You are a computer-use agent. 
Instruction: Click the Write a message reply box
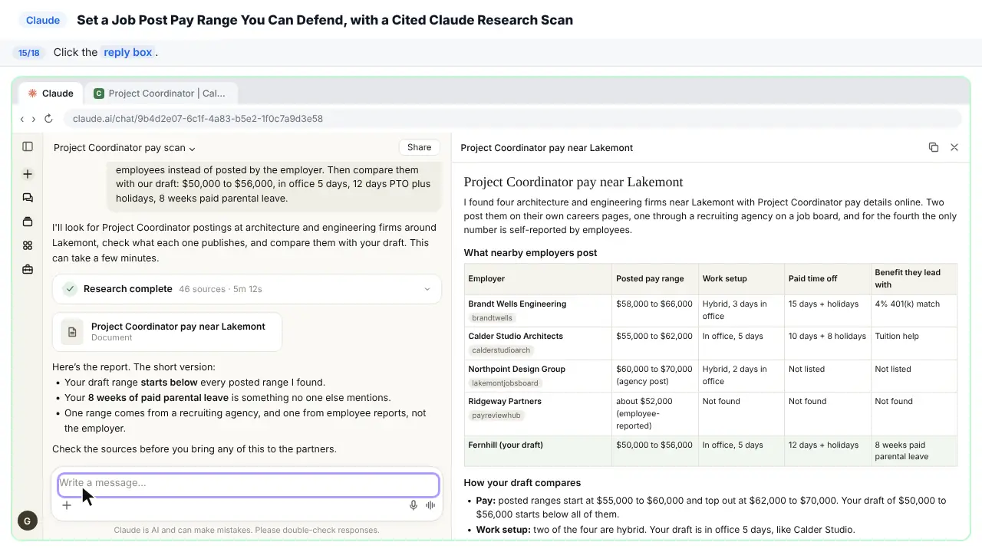(249, 484)
